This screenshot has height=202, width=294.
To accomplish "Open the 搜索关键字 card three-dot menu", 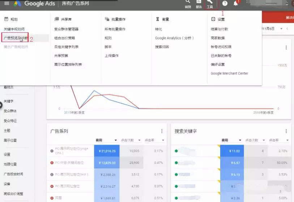I will [x=286, y=131].
